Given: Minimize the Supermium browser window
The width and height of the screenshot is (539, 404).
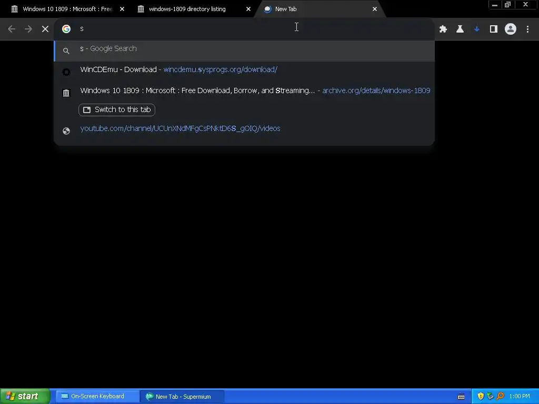Looking at the screenshot, I should (x=495, y=5).
